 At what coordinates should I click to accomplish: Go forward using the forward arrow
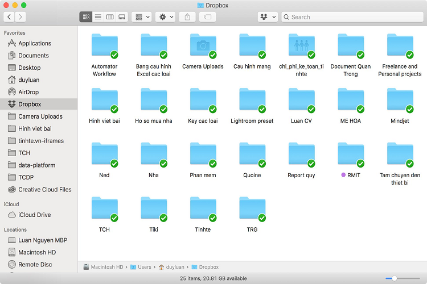pyautogui.click(x=20, y=17)
